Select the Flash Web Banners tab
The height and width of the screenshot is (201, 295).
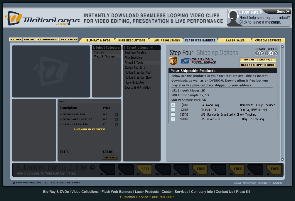pyautogui.click(x=200, y=40)
